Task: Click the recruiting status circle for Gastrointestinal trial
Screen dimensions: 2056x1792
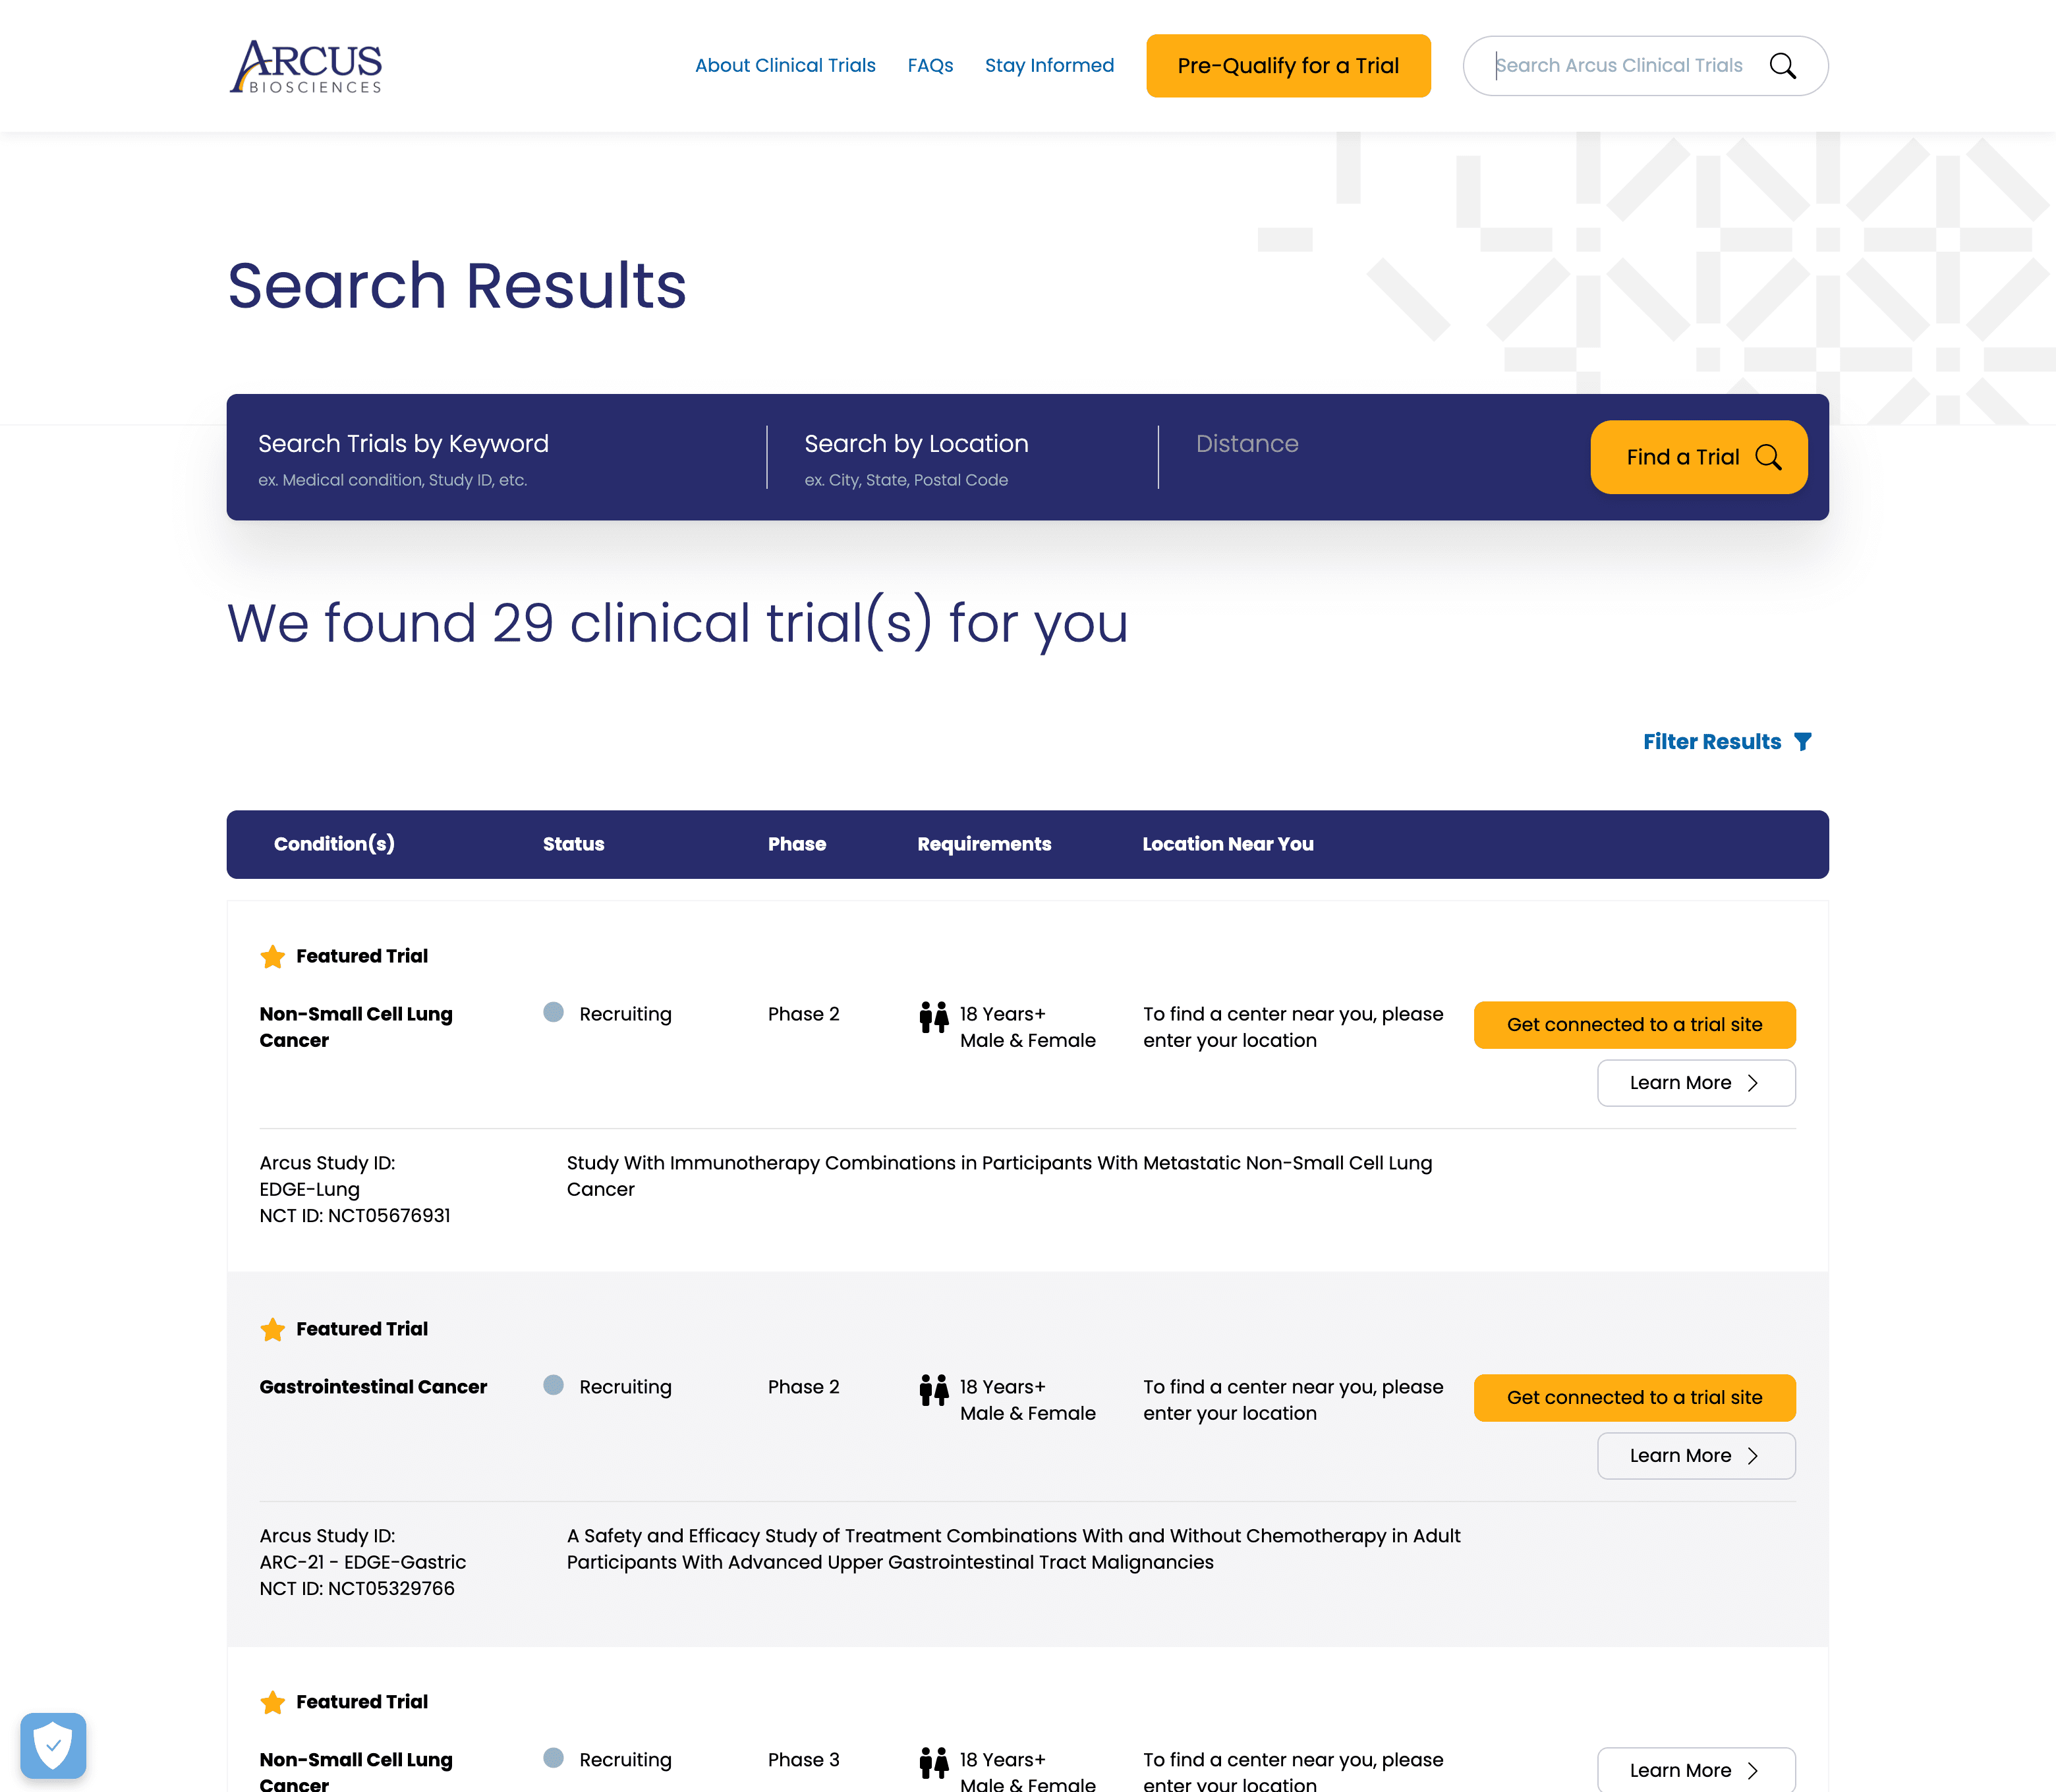Action: [x=552, y=1385]
